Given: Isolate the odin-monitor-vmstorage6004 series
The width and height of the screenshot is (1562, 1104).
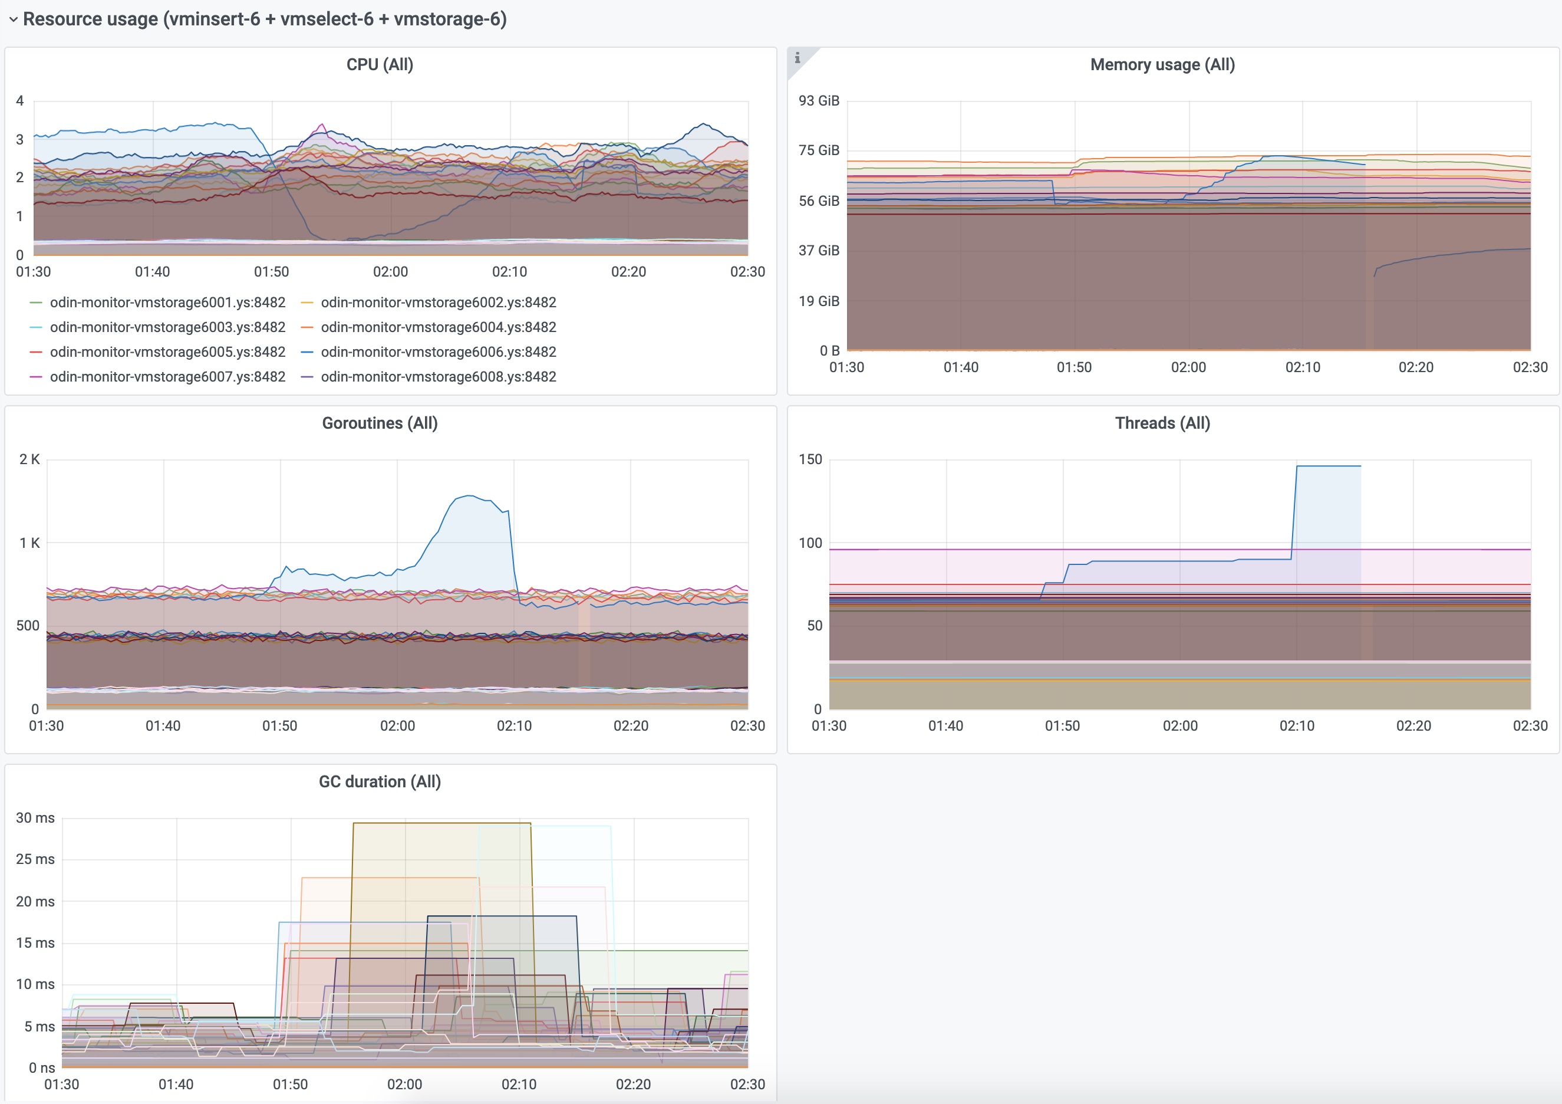Looking at the screenshot, I should 438,327.
